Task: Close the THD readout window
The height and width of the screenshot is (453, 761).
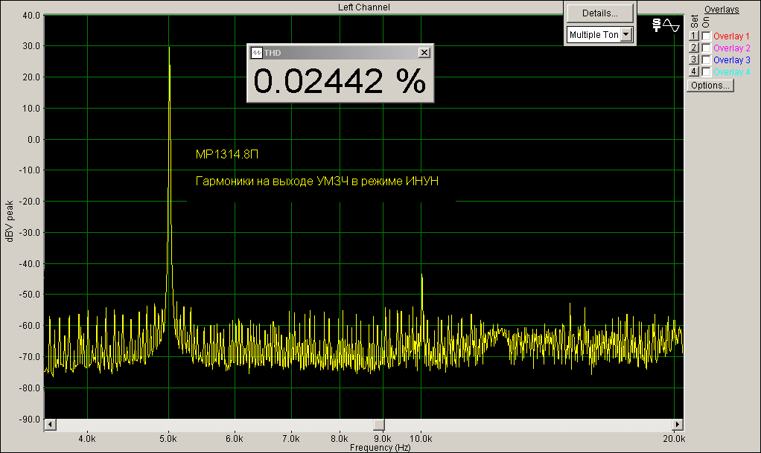Action: [424, 53]
